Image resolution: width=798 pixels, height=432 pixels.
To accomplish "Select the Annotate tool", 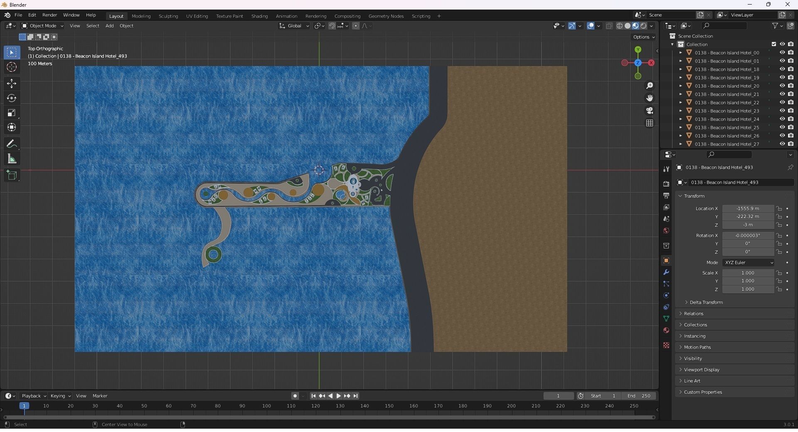I will (x=12, y=144).
